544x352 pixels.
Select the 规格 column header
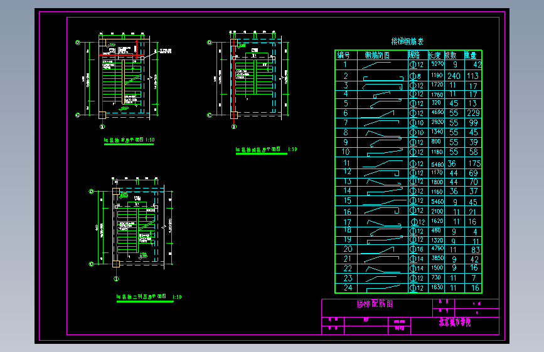(x=414, y=54)
